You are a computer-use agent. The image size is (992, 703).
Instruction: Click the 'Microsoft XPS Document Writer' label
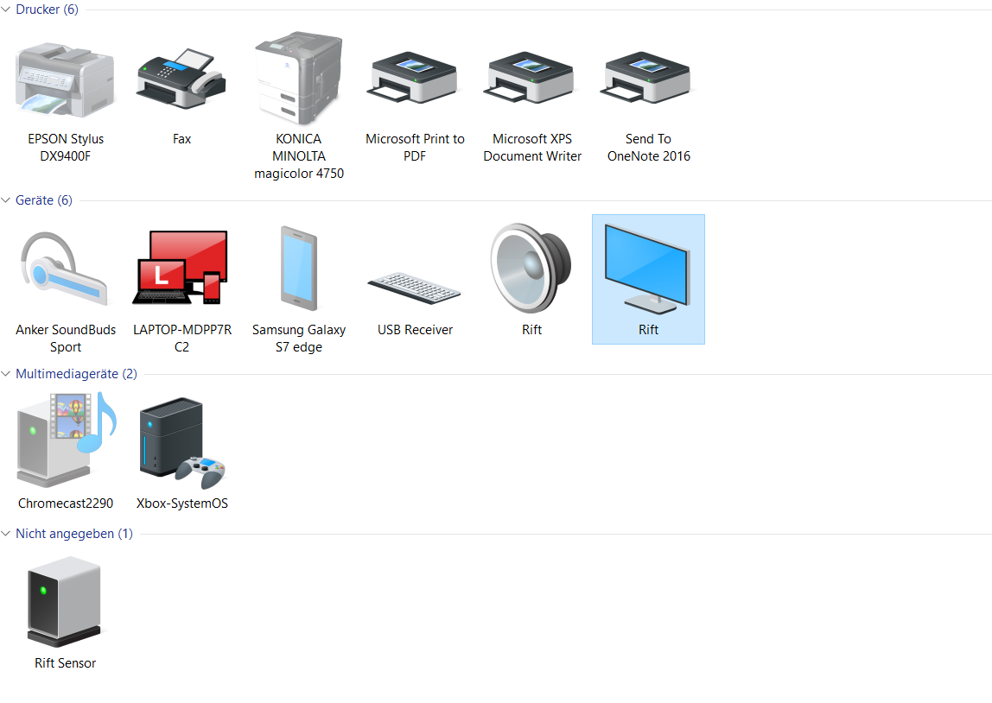(x=532, y=148)
